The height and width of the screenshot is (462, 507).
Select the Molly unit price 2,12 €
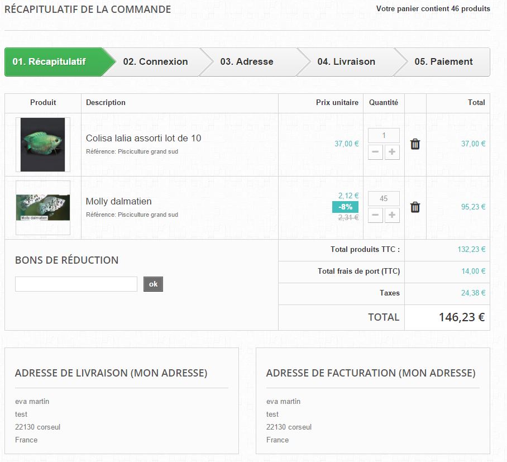click(x=348, y=196)
